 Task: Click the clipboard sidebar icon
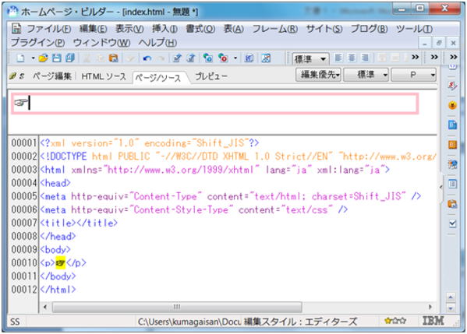(x=452, y=204)
